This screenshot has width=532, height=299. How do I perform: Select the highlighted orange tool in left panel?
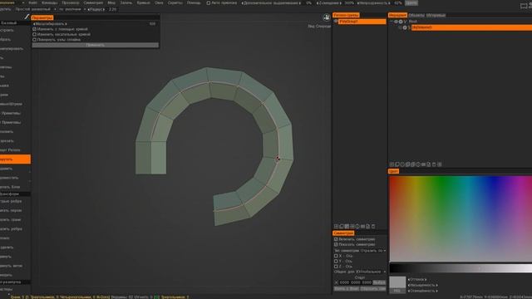pyautogui.click(x=15, y=159)
